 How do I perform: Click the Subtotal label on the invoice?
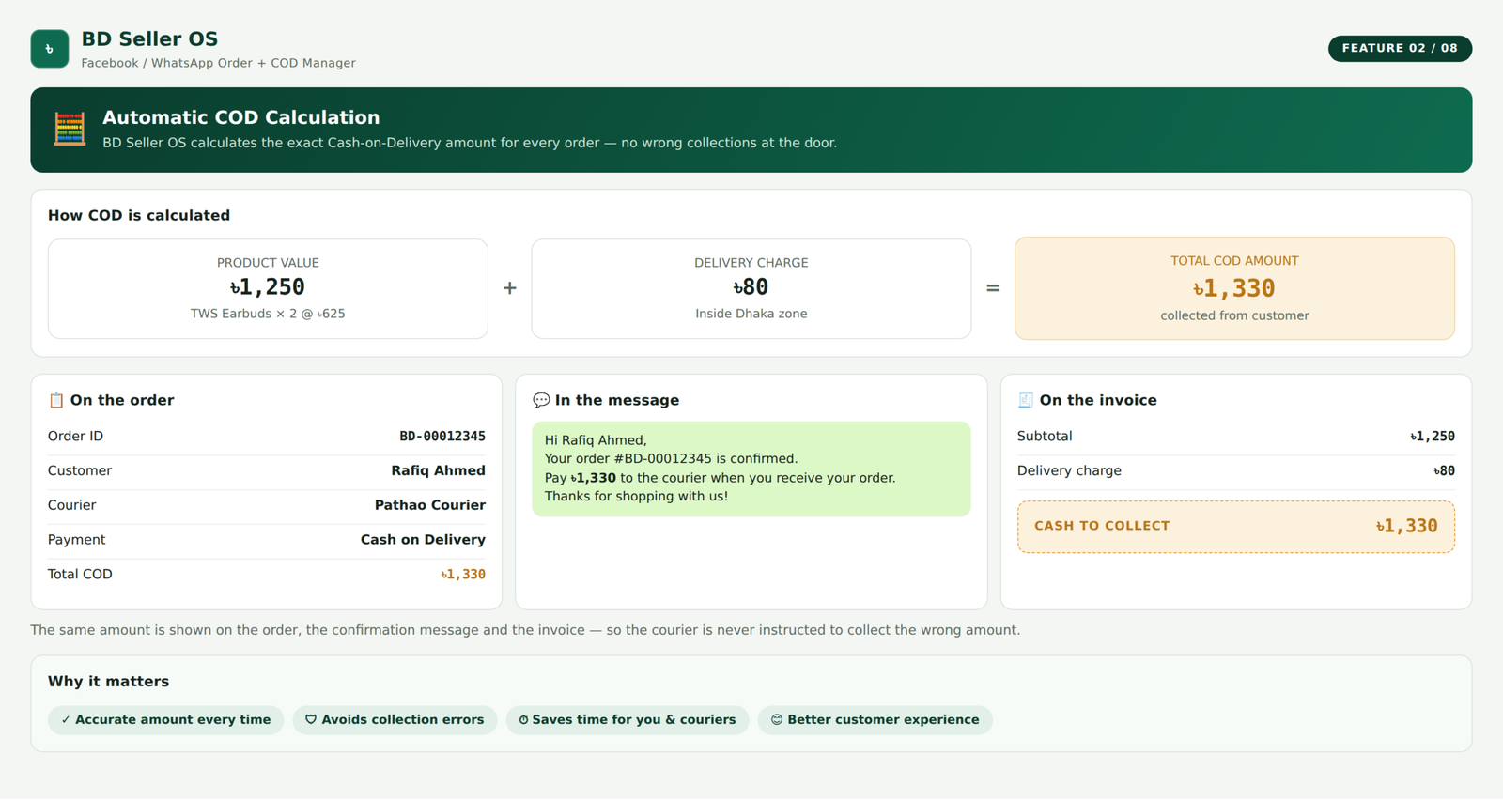(1045, 437)
